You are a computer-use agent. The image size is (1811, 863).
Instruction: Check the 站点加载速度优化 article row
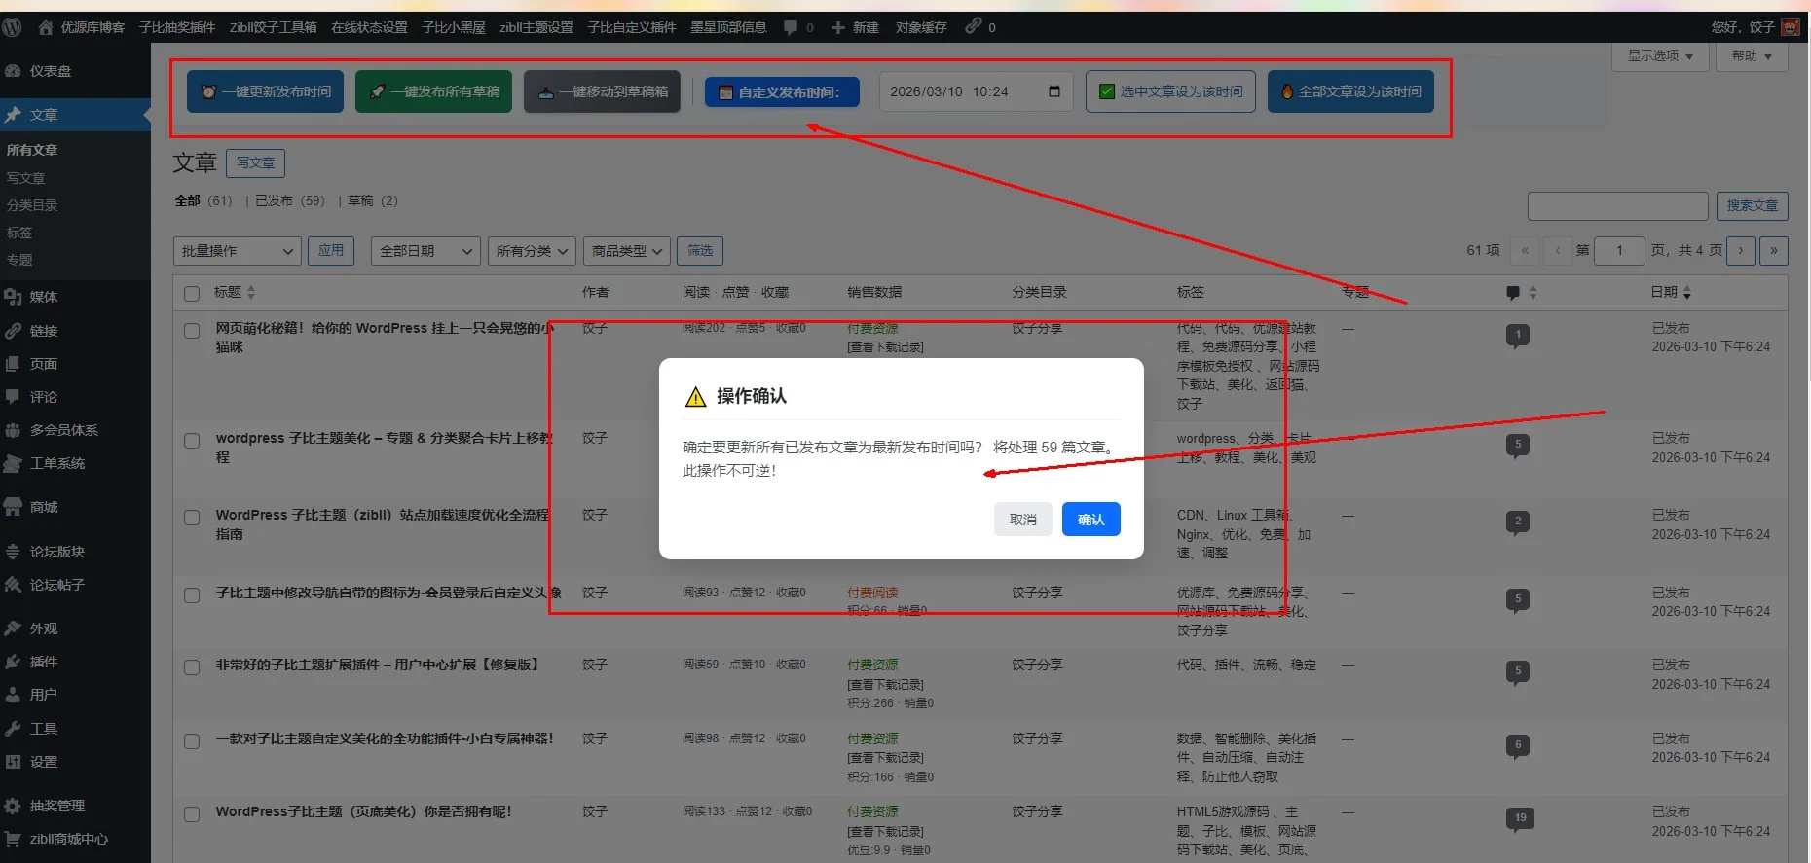coord(192,518)
